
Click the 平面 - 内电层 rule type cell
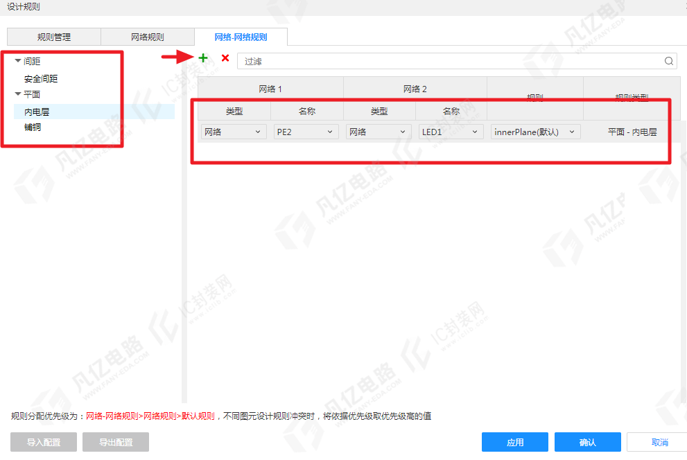point(632,132)
